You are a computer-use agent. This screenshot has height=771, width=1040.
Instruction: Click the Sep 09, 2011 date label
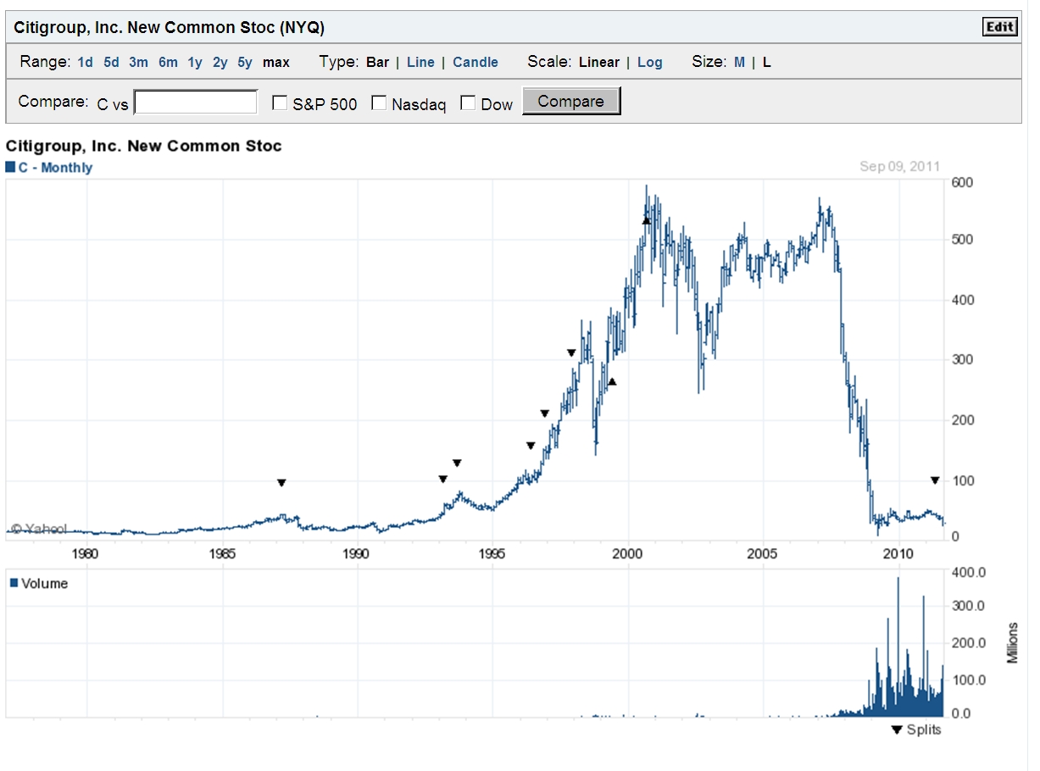pos(900,166)
